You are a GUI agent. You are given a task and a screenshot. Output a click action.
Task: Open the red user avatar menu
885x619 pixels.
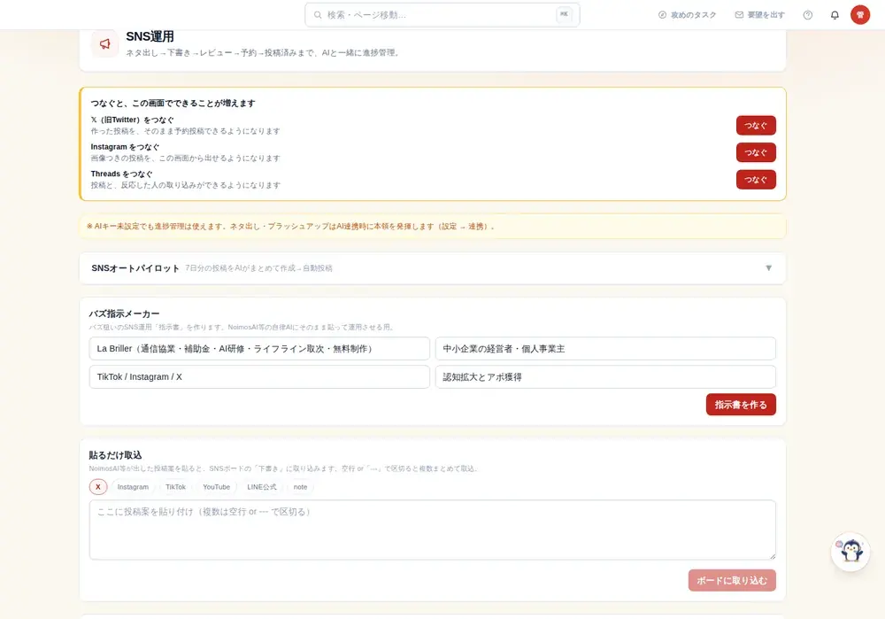(x=860, y=15)
